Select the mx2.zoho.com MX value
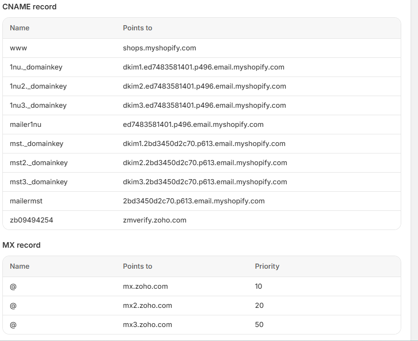418x341 pixels. [x=147, y=306]
